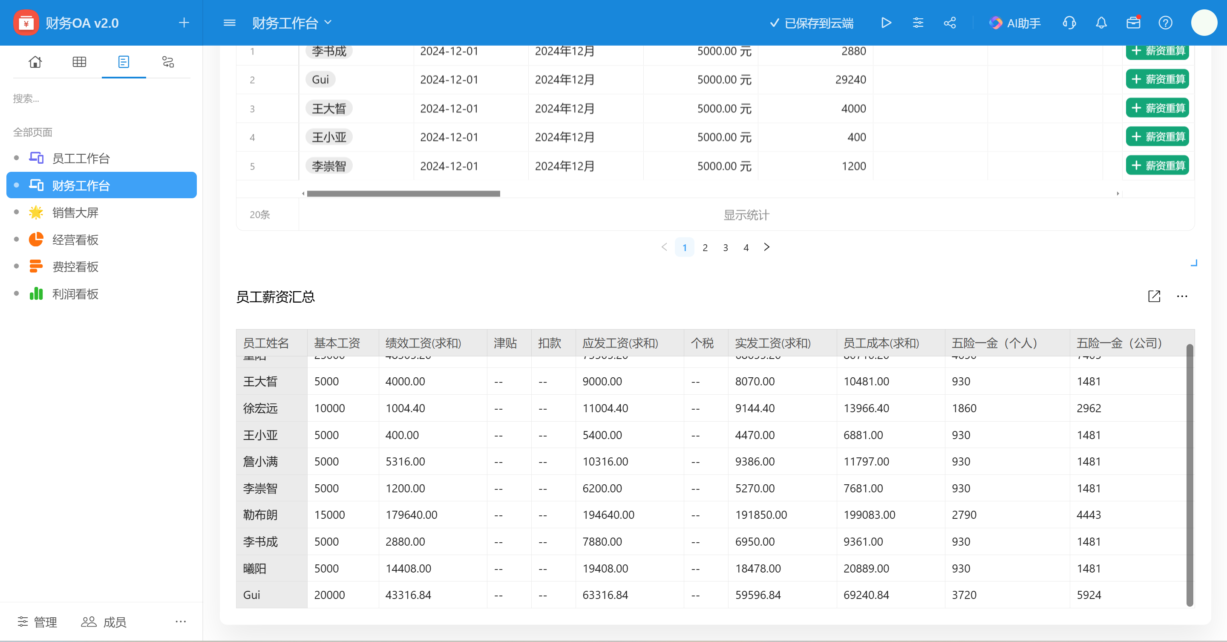Click the 员工姓名 column header
The height and width of the screenshot is (642, 1227).
tap(272, 343)
